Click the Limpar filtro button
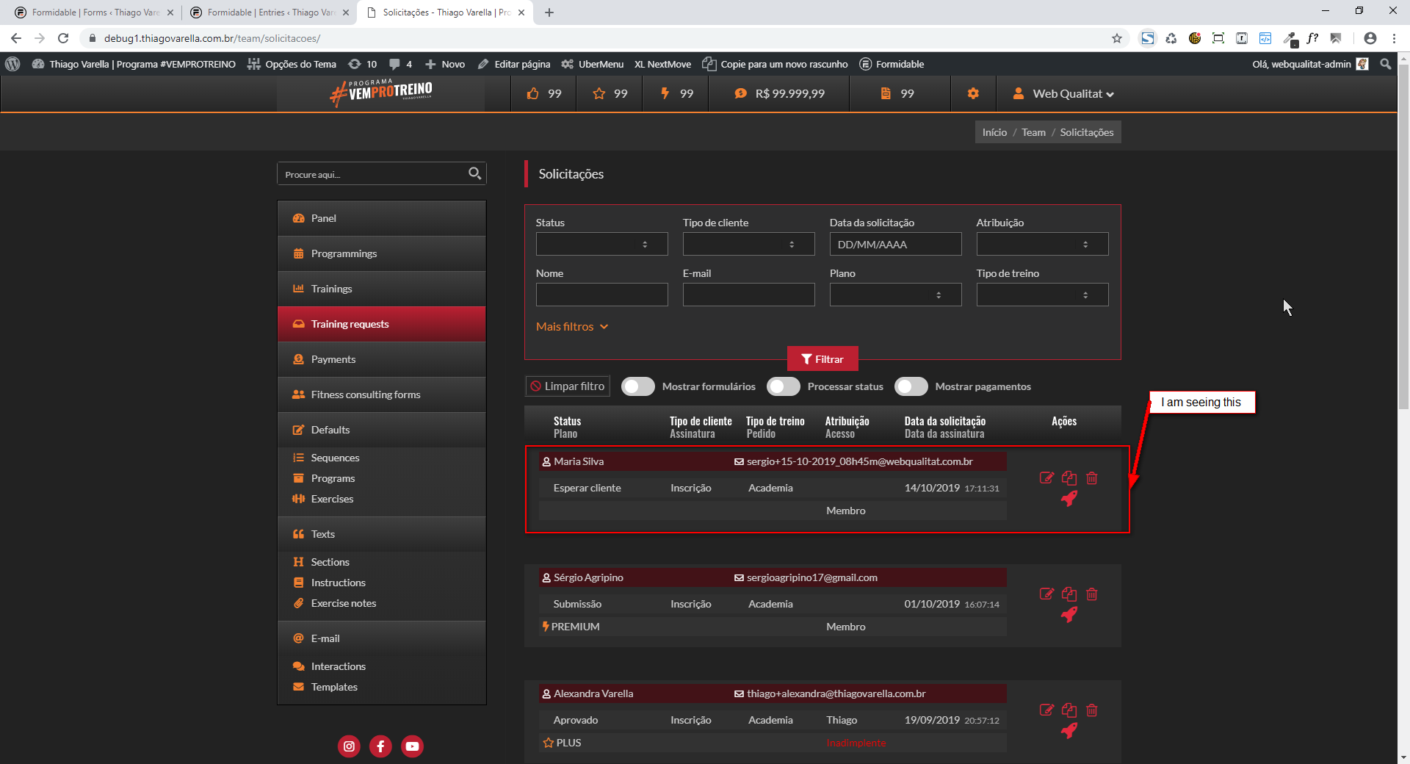Image resolution: width=1410 pixels, height=764 pixels. pyautogui.click(x=568, y=386)
